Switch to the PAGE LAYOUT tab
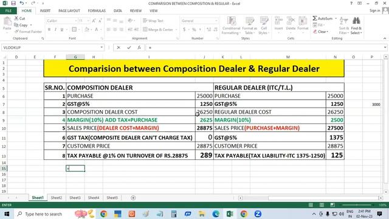This screenshot has width=389, height=219. (x=69, y=11)
